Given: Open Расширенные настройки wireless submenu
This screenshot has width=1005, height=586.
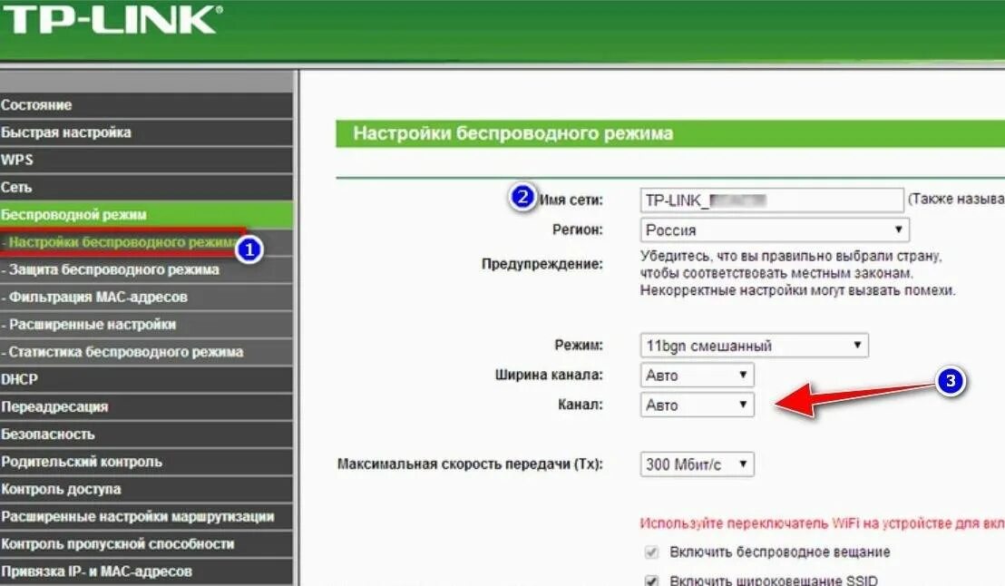Looking at the screenshot, I should point(146,325).
